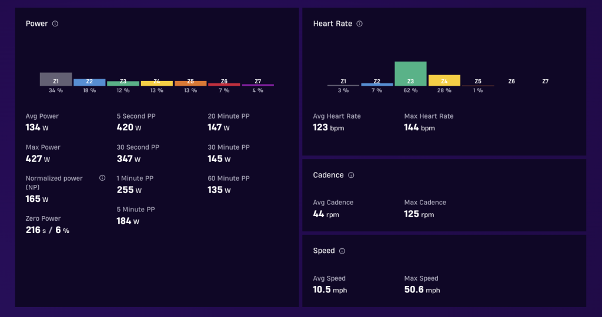Select the Heart Rate Z7 label

[x=545, y=81]
